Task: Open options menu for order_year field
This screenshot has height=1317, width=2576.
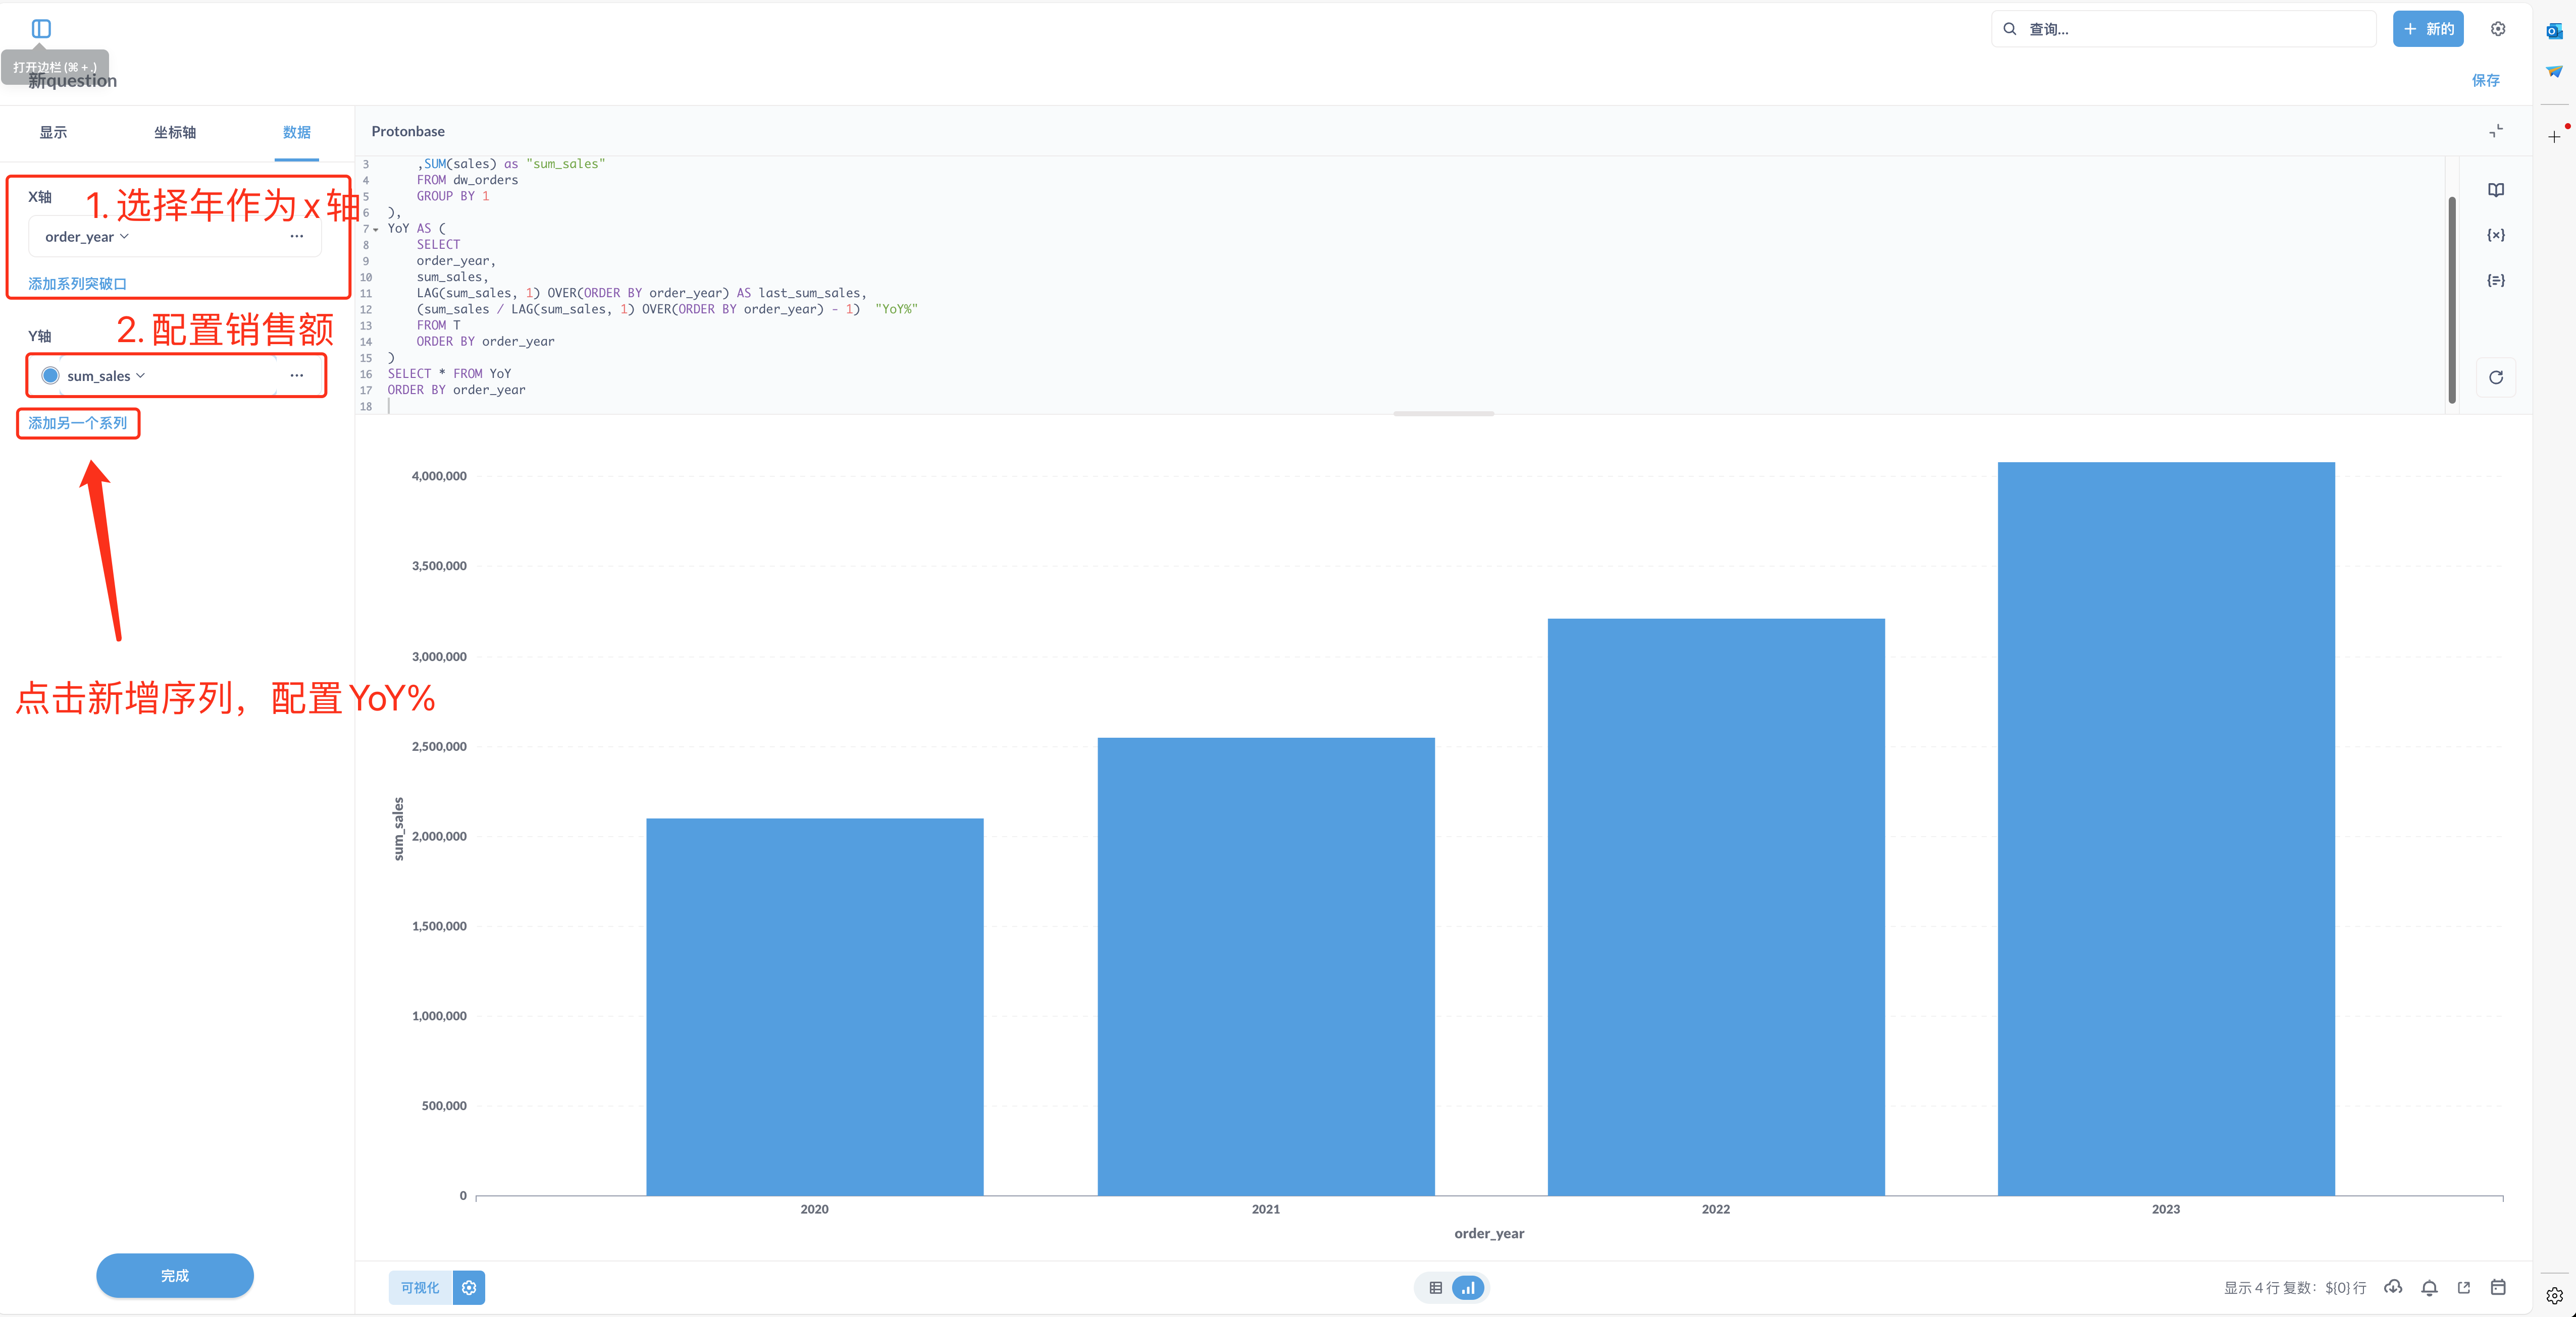Action: [297, 237]
